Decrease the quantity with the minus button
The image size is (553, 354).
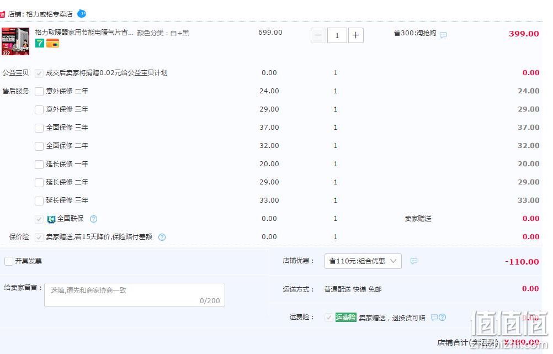pos(318,35)
